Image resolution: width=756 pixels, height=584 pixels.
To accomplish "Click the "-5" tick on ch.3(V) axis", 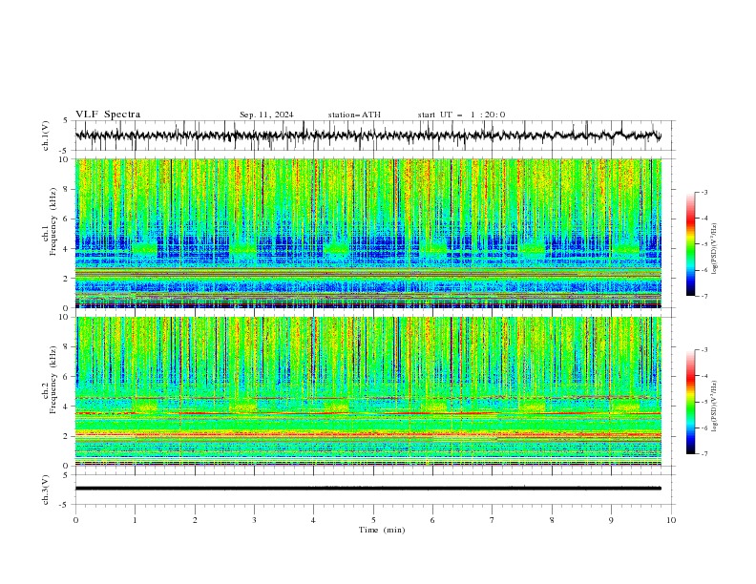I will (x=64, y=505).
